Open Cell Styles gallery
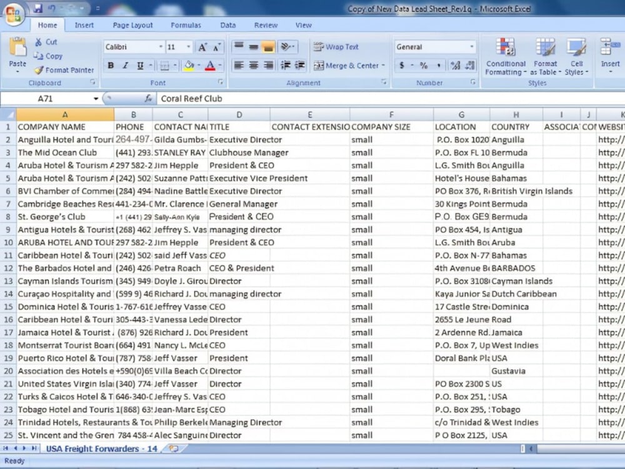The width and height of the screenshot is (625, 469). tap(576, 56)
